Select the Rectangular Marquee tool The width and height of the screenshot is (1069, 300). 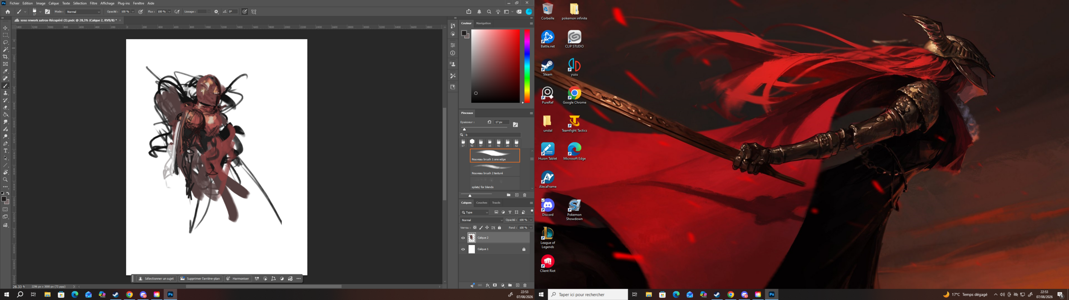point(6,35)
